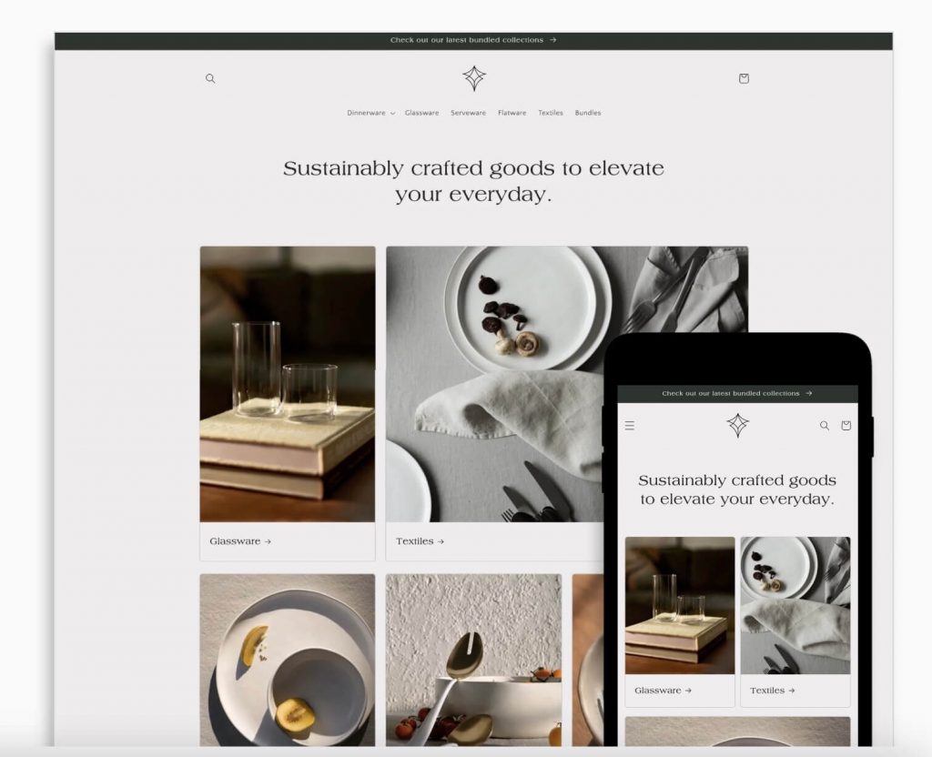
Task: Click the desktop "Sustainably crafted goods" headline
Action: pos(473,181)
